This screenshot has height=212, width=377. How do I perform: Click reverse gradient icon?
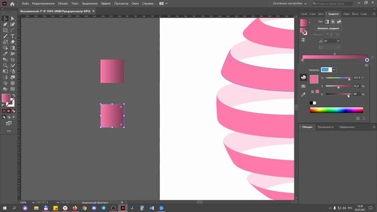click(x=303, y=40)
